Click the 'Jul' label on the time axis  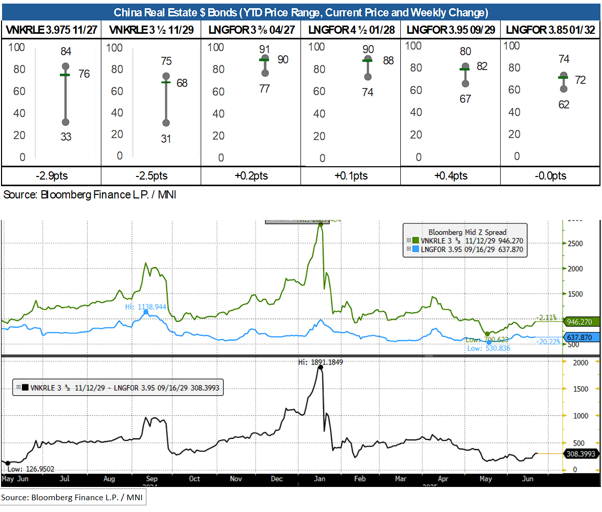click(64, 479)
